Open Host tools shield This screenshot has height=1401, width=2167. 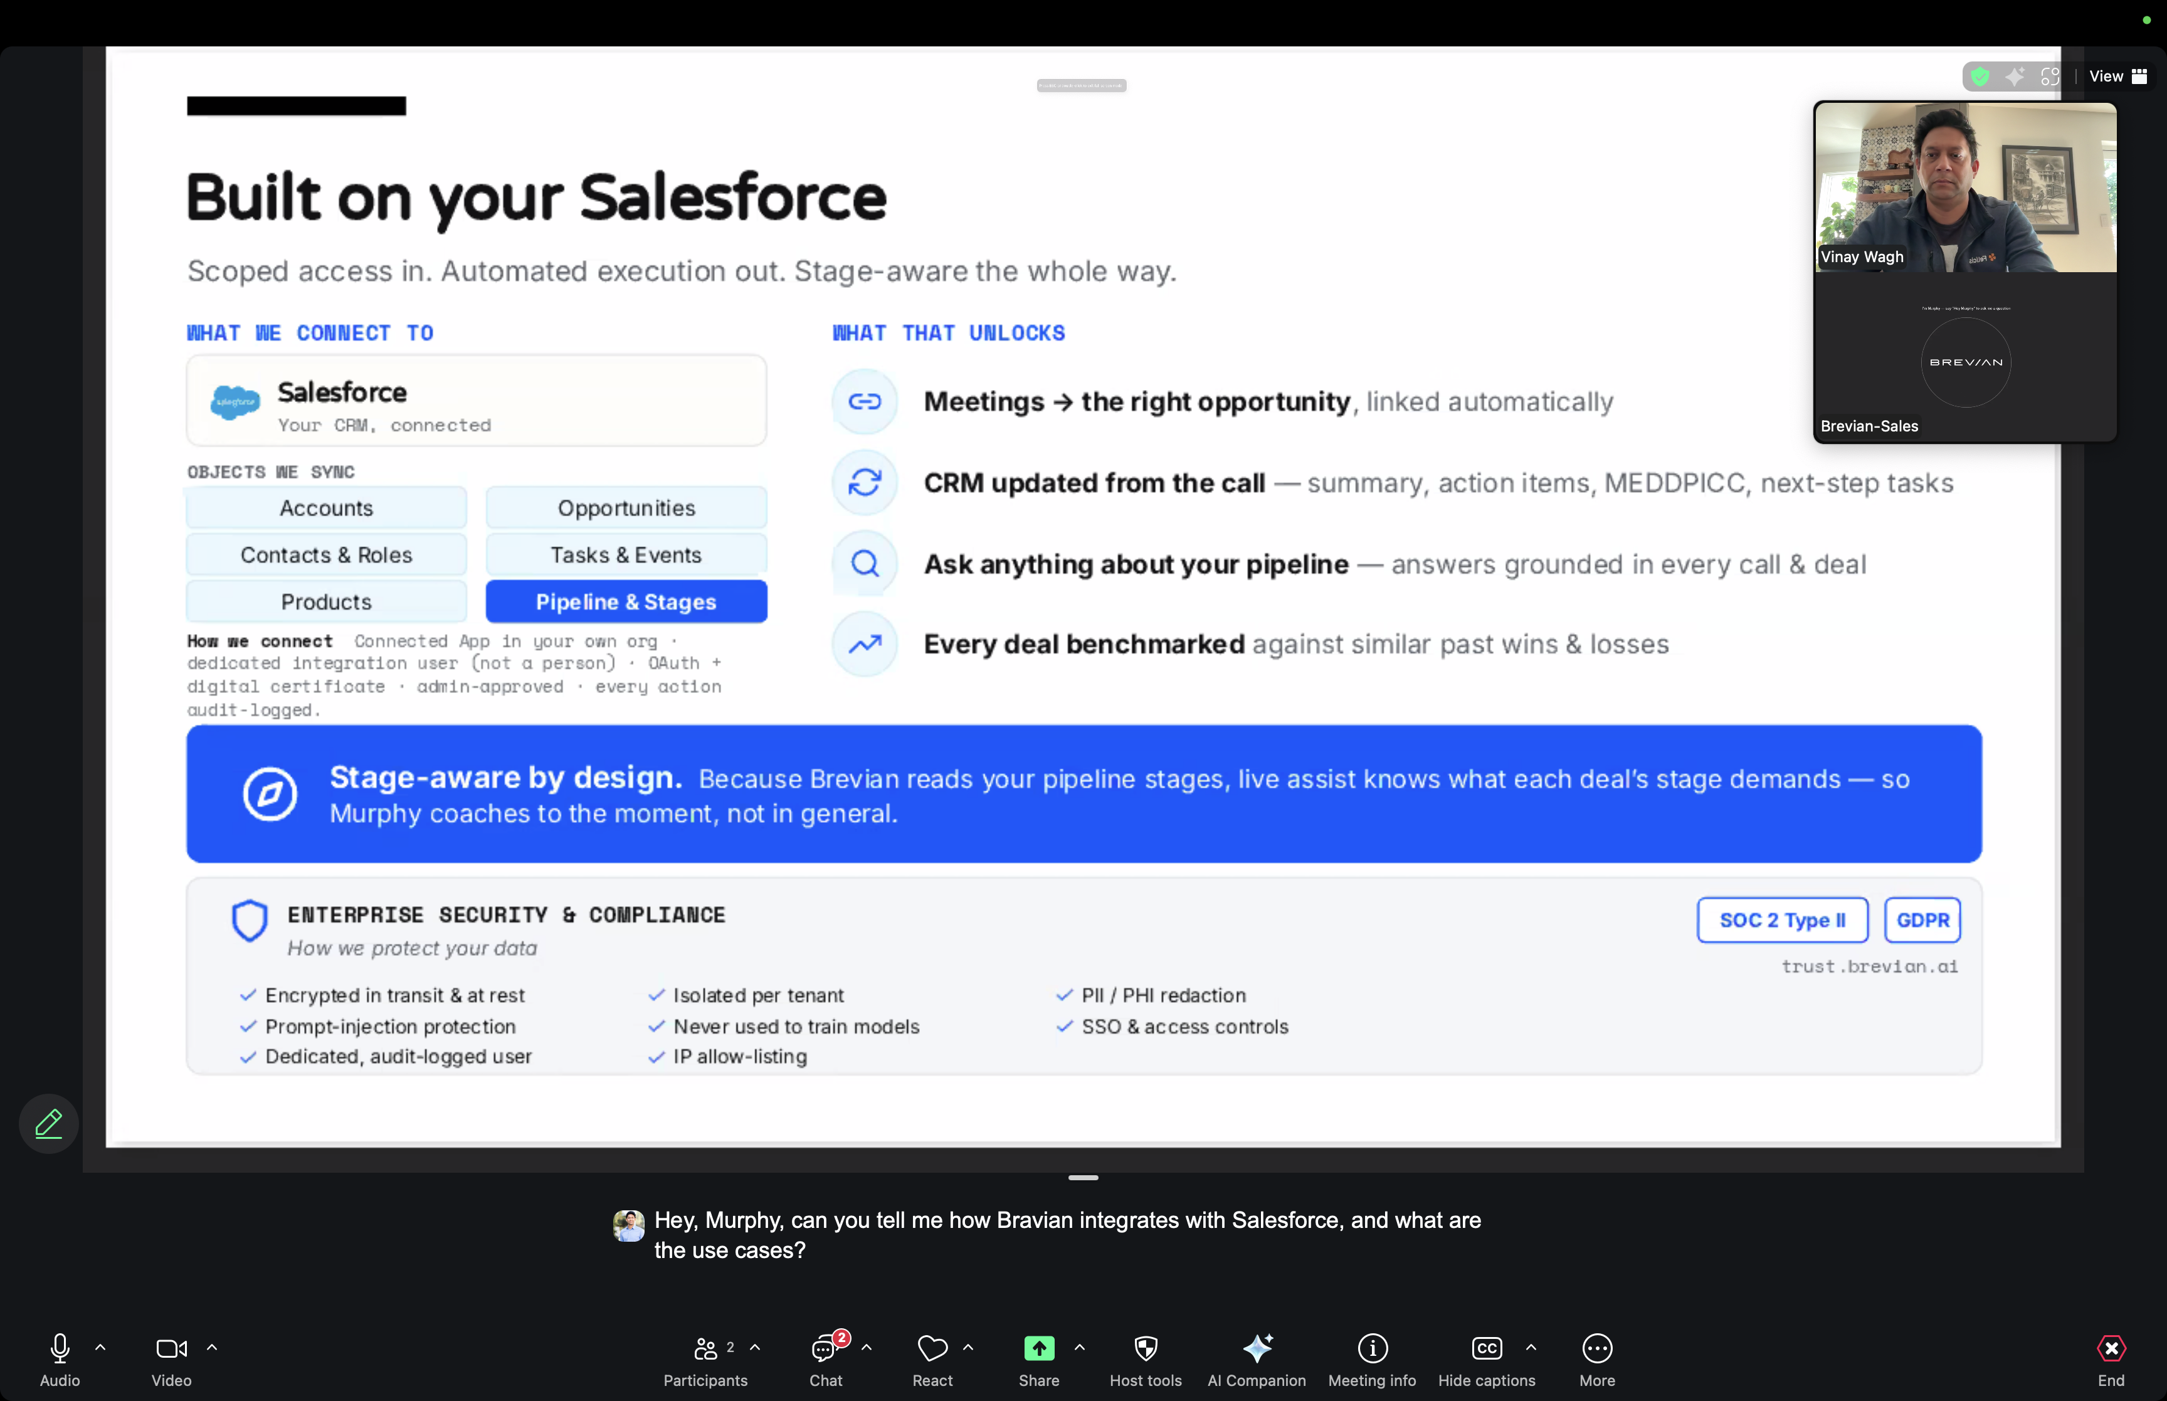tap(1146, 1348)
